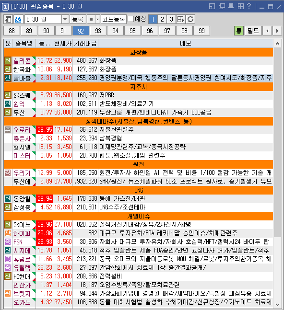Switch to group tab 93
This screenshot has height=310, width=284.
98,31
